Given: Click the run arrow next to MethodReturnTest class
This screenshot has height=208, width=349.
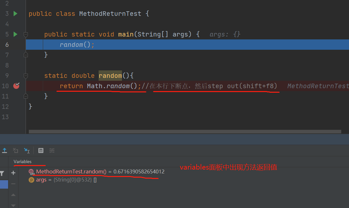Looking at the screenshot, I should 15,14.
